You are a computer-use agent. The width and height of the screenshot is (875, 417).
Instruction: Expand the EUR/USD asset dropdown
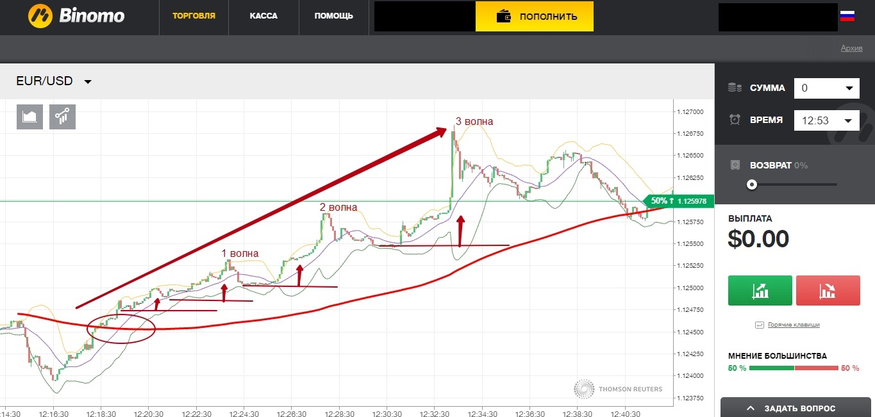pos(54,81)
